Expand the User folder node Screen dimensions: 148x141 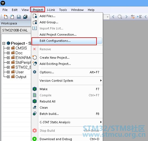coord(8,72)
